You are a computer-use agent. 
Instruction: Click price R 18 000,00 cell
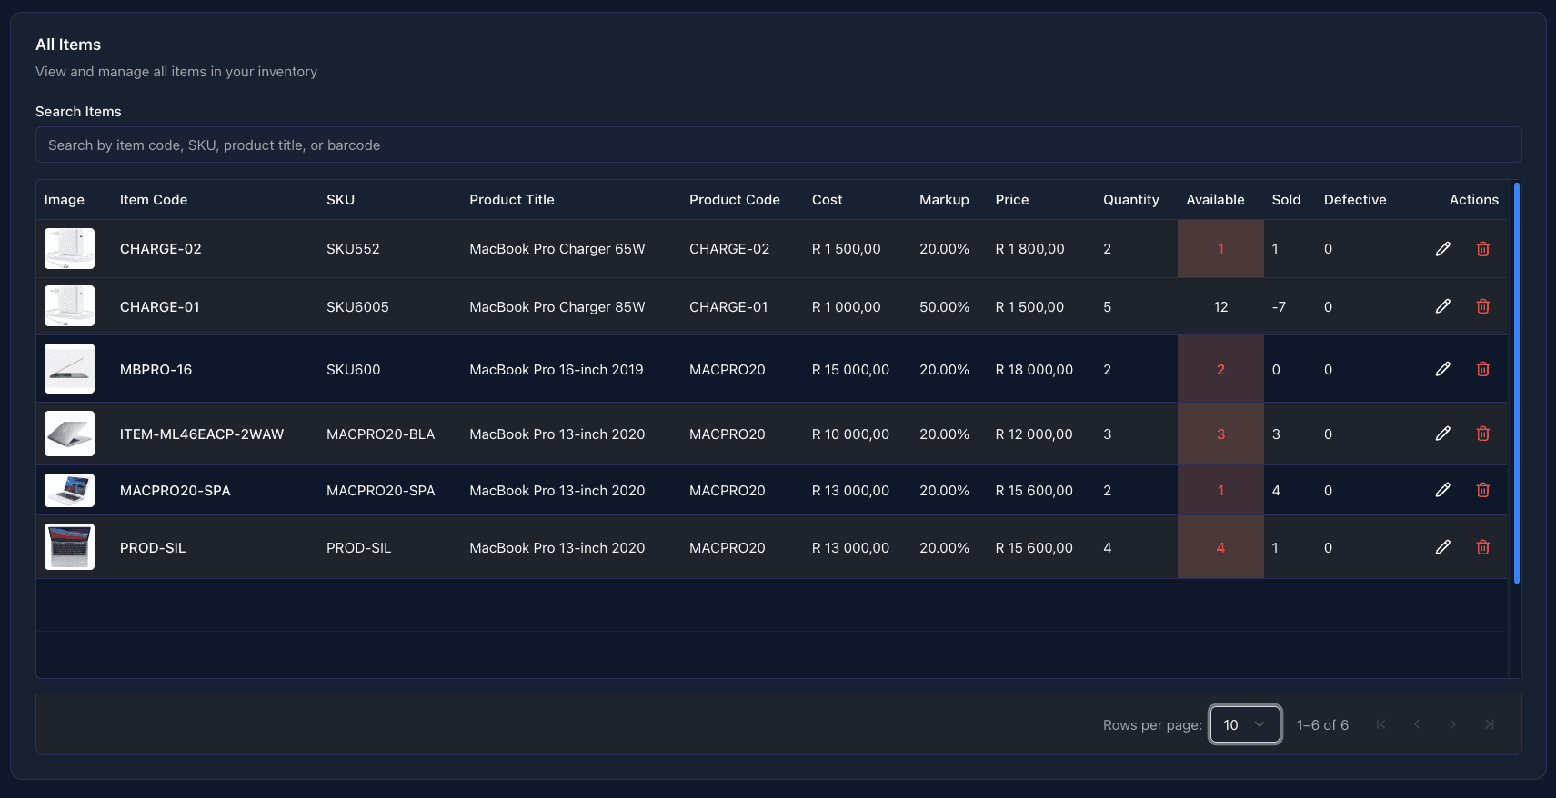(x=1034, y=370)
